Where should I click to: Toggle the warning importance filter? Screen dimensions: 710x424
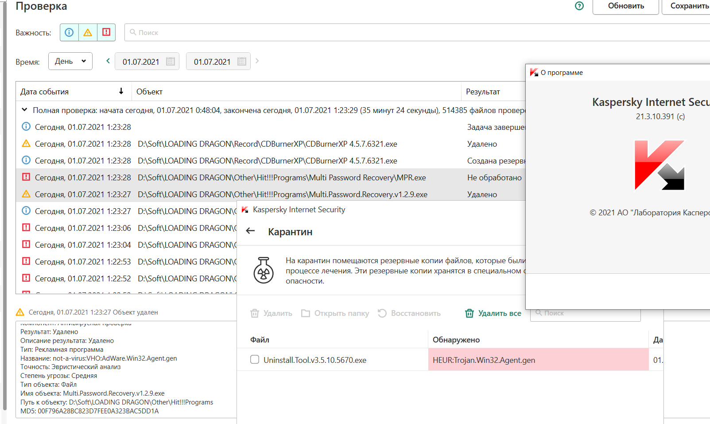point(88,32)
